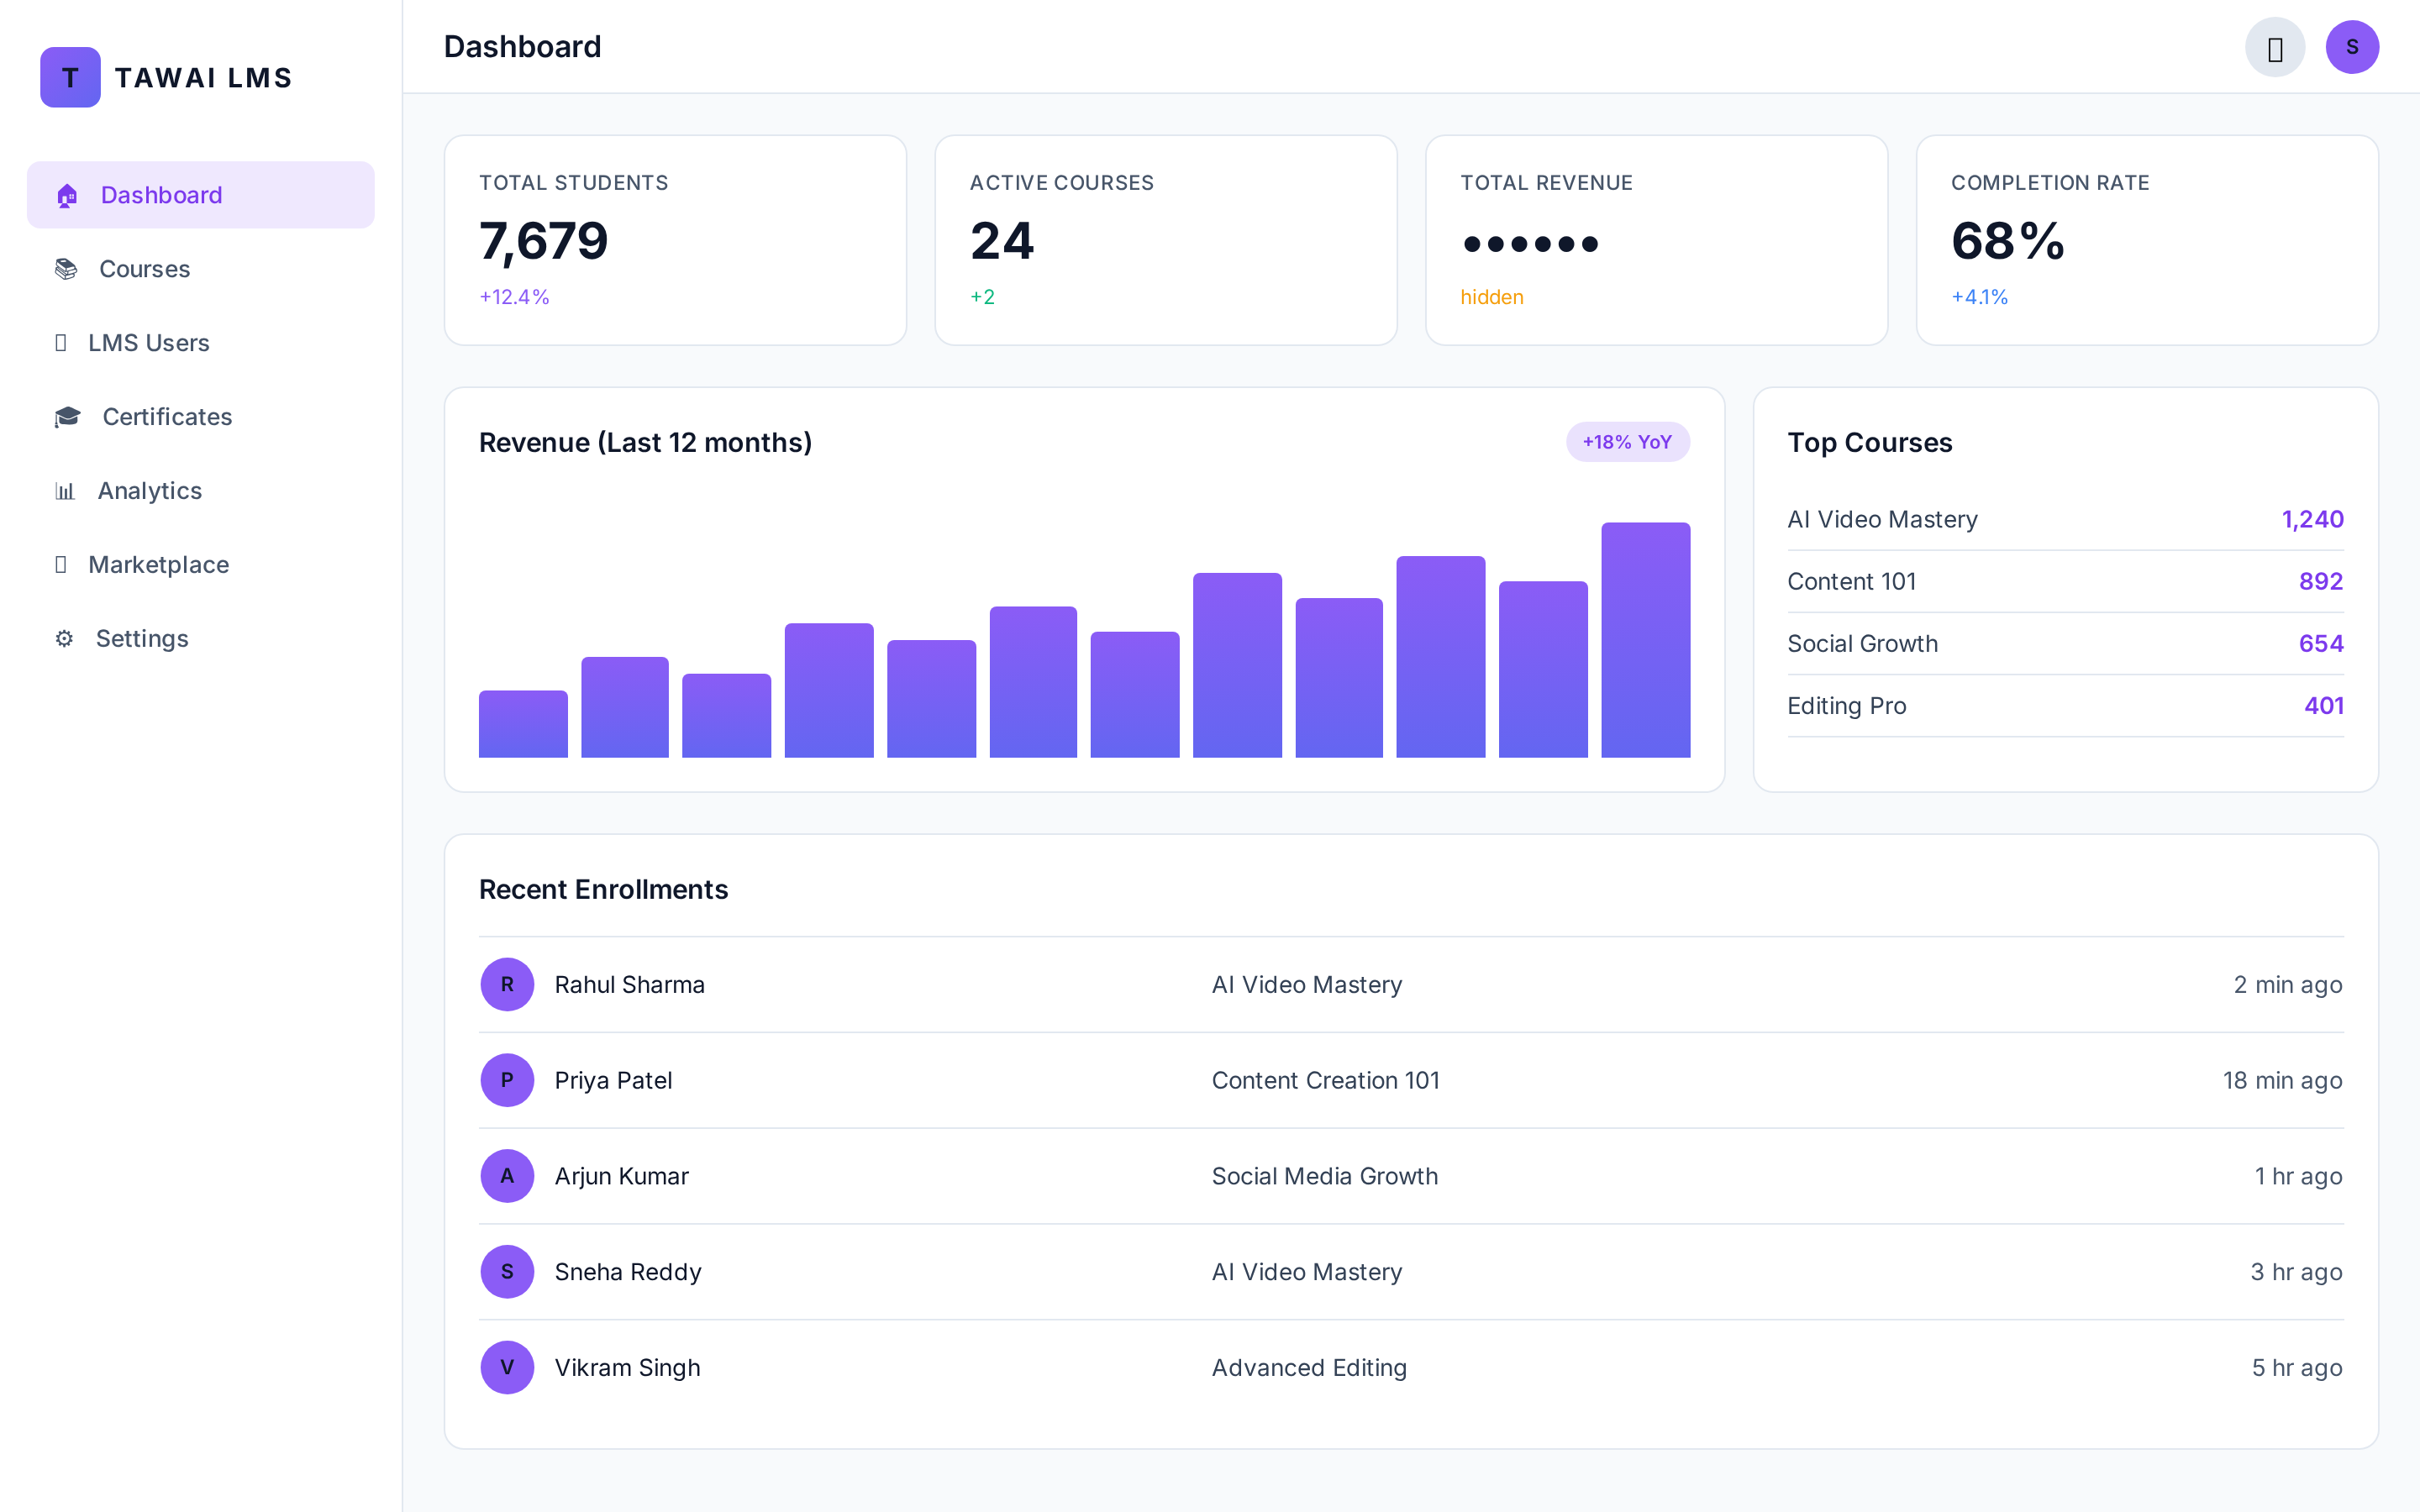
Task: Click the orange hidden label under revenue
Action: click(1491, 297)
